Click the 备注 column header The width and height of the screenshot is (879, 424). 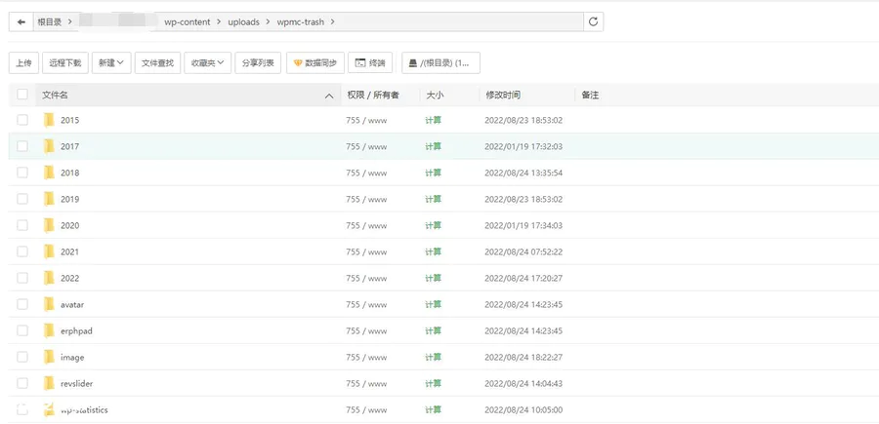590,96
